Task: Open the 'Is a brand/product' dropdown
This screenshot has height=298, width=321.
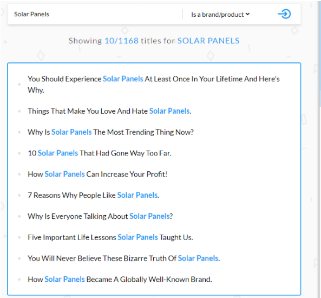Action: [x=220, y=15]
